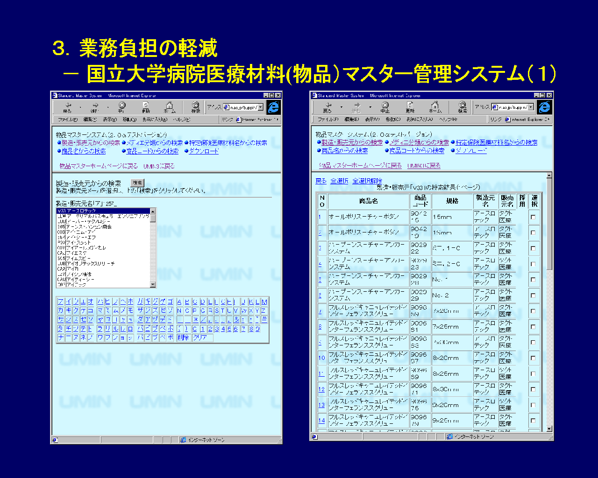Click the gray 検索 button beside 製造・販売元からの検索
598x478 pixels.
coord(137,183)
